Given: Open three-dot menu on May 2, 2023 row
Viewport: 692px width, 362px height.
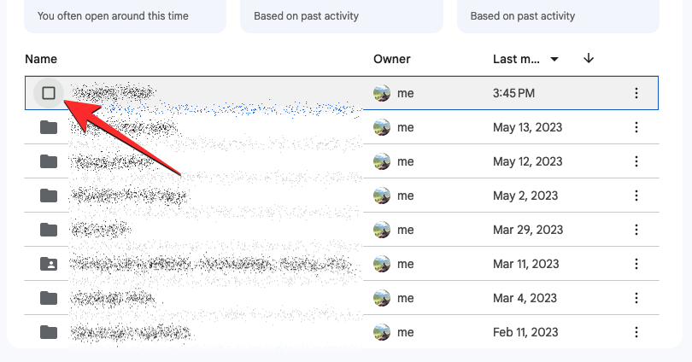Looking at the screenshot, I should click(636, 196).
